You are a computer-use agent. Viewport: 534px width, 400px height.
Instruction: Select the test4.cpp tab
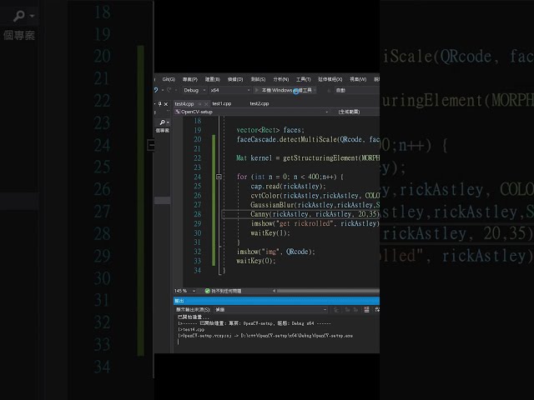(184, 103)
